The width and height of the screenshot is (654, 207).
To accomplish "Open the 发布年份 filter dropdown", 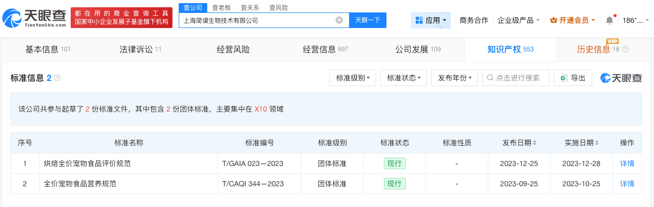I will pos(455,78).
